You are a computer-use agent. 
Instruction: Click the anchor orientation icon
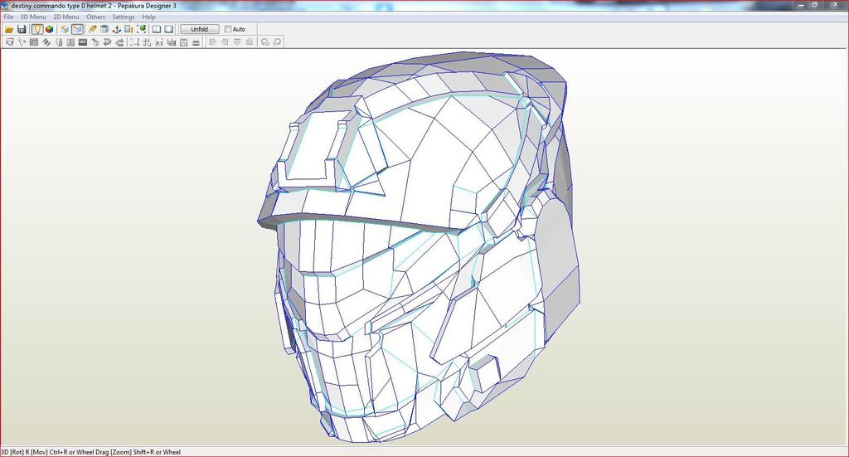[x=116, y=29]
